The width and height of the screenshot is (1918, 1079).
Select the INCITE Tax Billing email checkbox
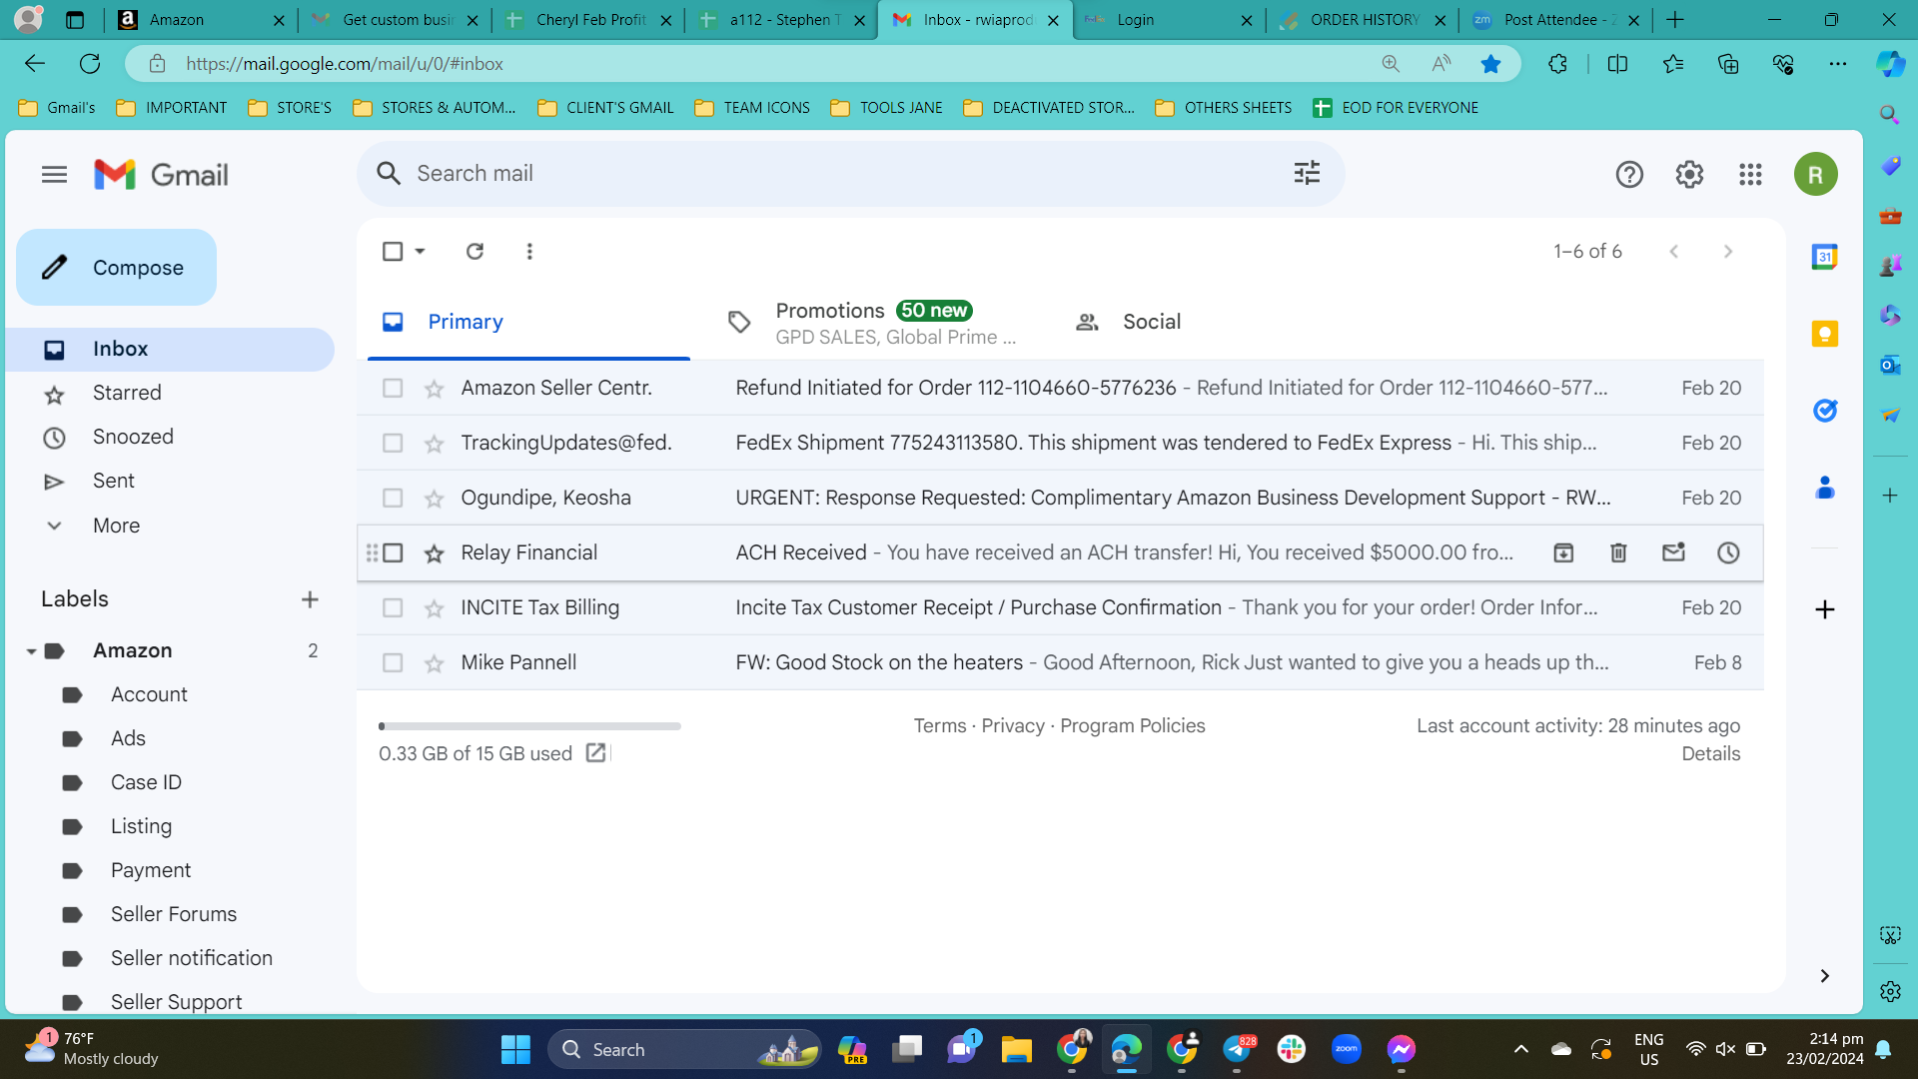pyautogui.click(x=393, y=607)
